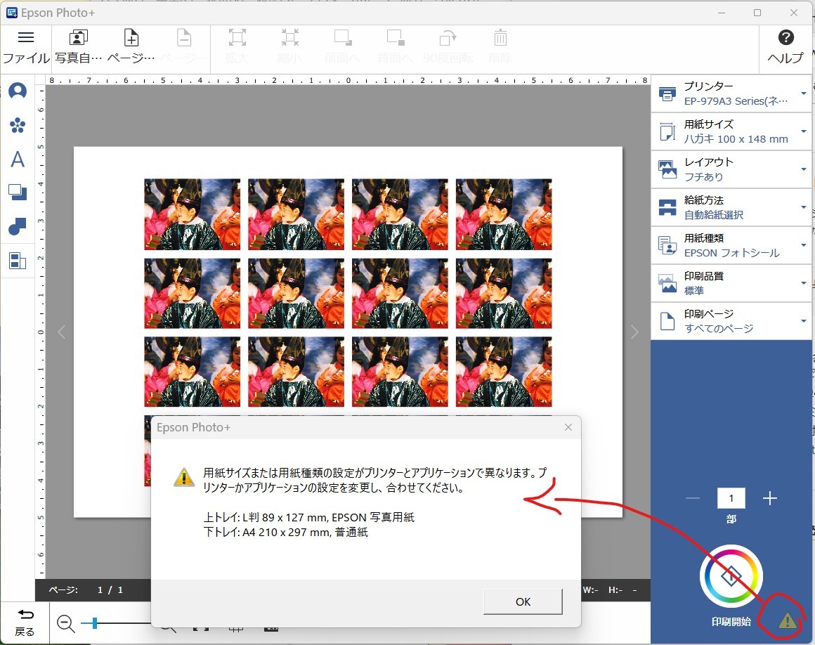Viewport: 815px width, 645px height.
Task: Select the person portrait sidebar tool
Action: [18, 91]
